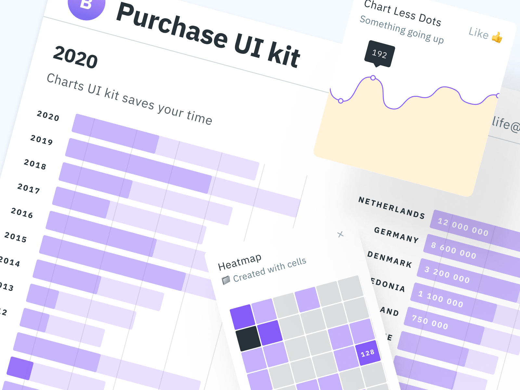Click the 2017 row label in bar chart
Viewport: 520px width, 390px height.
coord(29,189)
